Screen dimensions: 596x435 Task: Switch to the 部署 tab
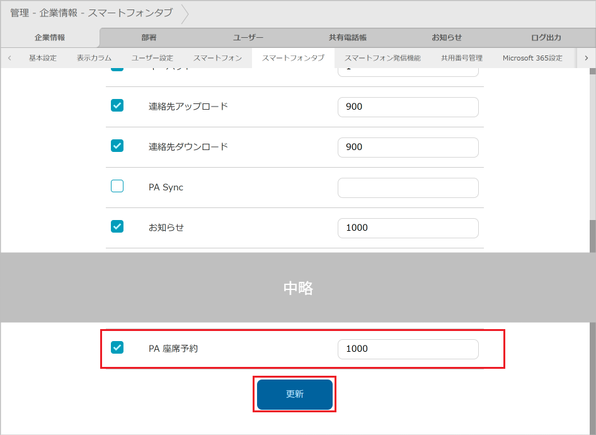(x=149, y=37)
